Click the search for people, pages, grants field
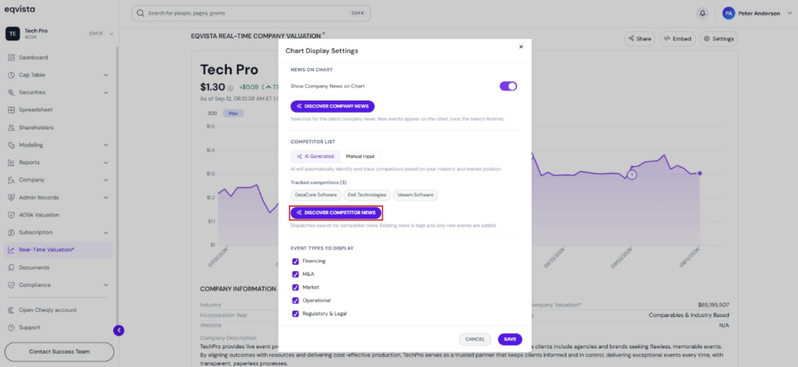The height and width of the screenshot is (367, 798). [x=251, y=13]
